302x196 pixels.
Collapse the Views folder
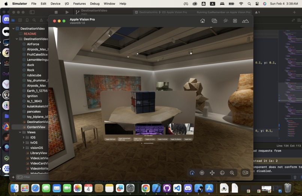tap(20, 132)
